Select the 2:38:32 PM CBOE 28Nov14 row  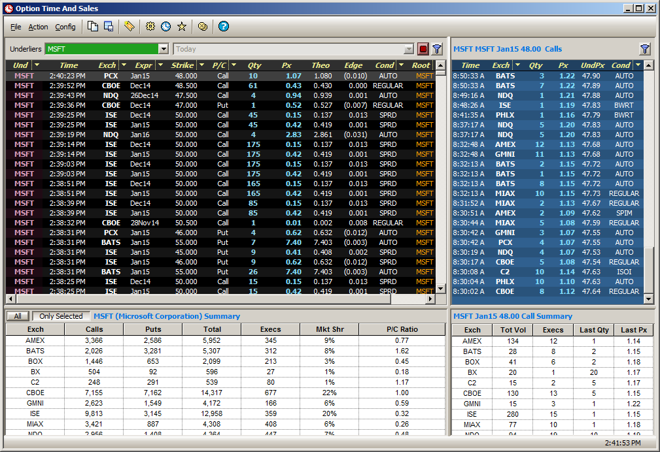(220, 223)
